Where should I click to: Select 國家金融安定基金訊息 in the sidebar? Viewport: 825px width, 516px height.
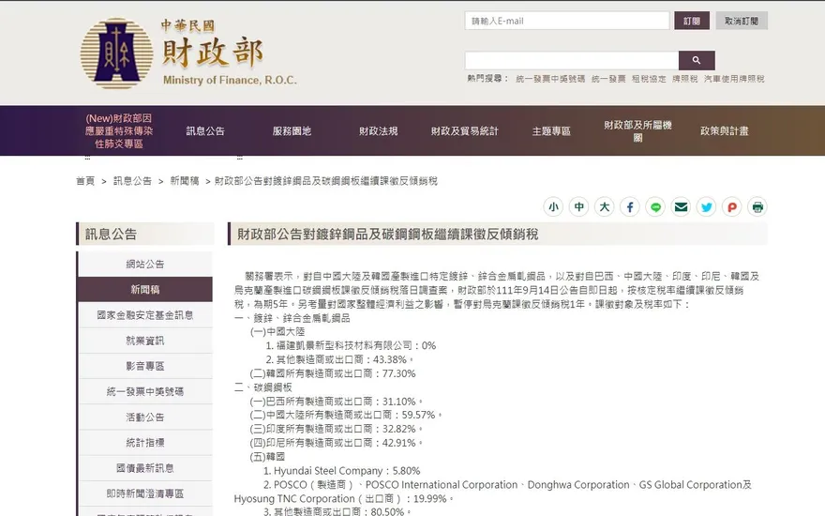[145, 315]
